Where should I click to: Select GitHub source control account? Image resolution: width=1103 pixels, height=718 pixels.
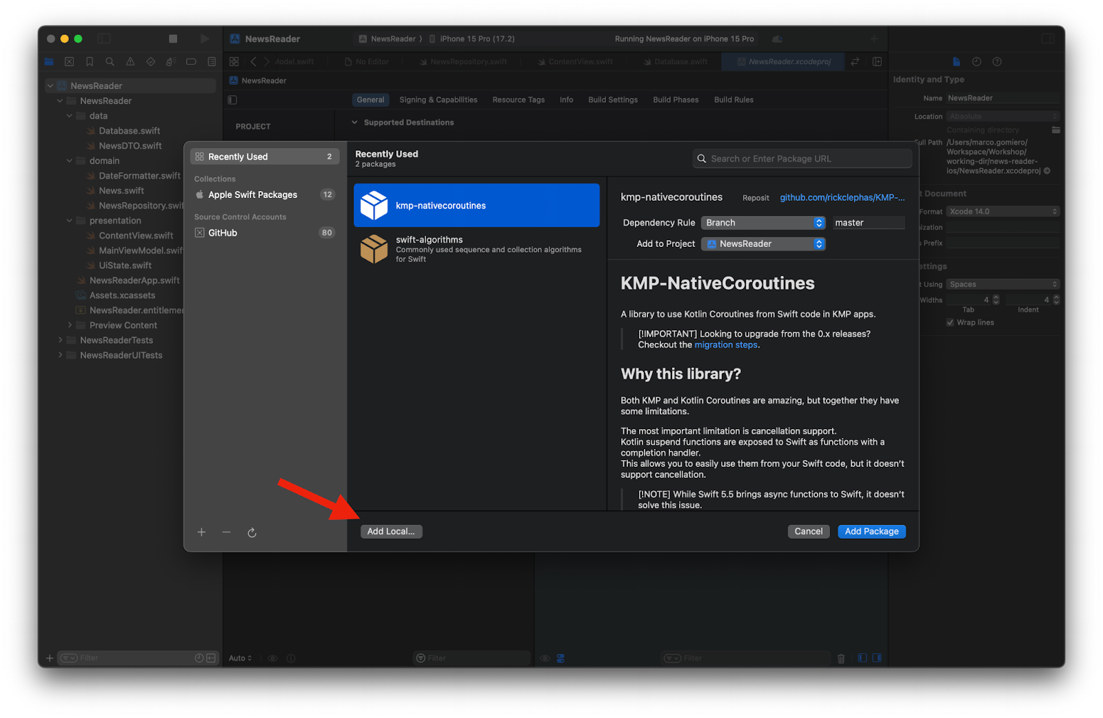pos(265,233)
